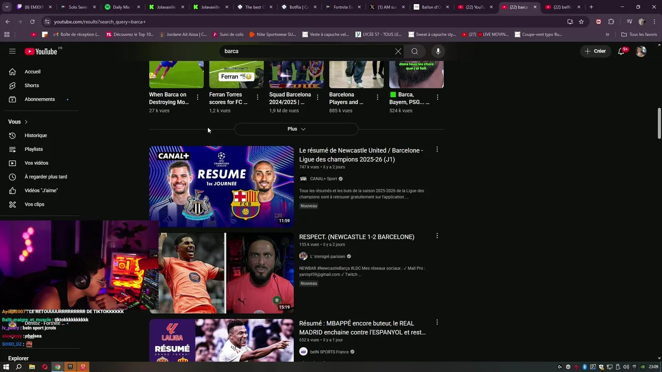Viewport: 662px width, 372px height.
Task: Run search with the magnifier button
Action: tap(415, 51)
